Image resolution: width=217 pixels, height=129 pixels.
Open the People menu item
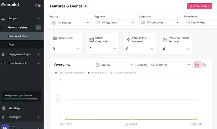click(x=22, y=18)
